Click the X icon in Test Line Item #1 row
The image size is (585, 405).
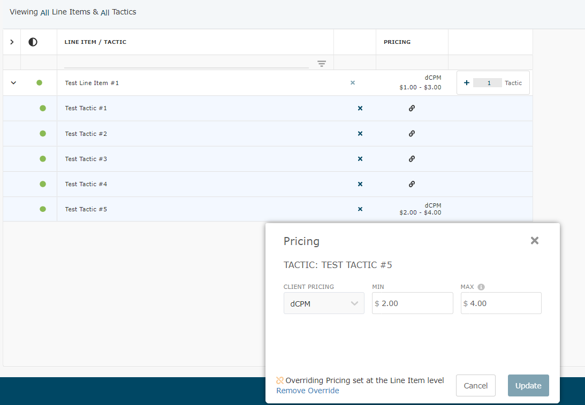tap(353, 83)
